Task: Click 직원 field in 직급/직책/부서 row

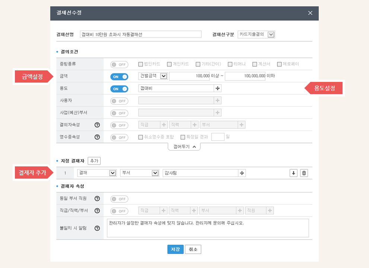Action: 256,211
